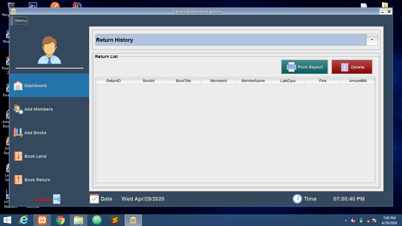Click the Print Report button
Image resolution: width=402 pixels, height=226 pixels.
point(304,67)
